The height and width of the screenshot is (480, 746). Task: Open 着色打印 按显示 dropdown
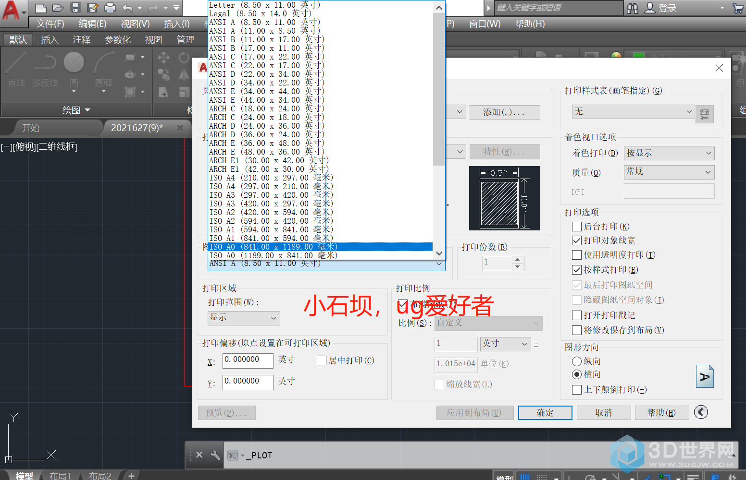point(669,153)
